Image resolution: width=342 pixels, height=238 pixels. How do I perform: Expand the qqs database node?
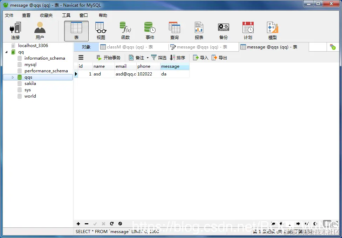click(x=13, y=77)
